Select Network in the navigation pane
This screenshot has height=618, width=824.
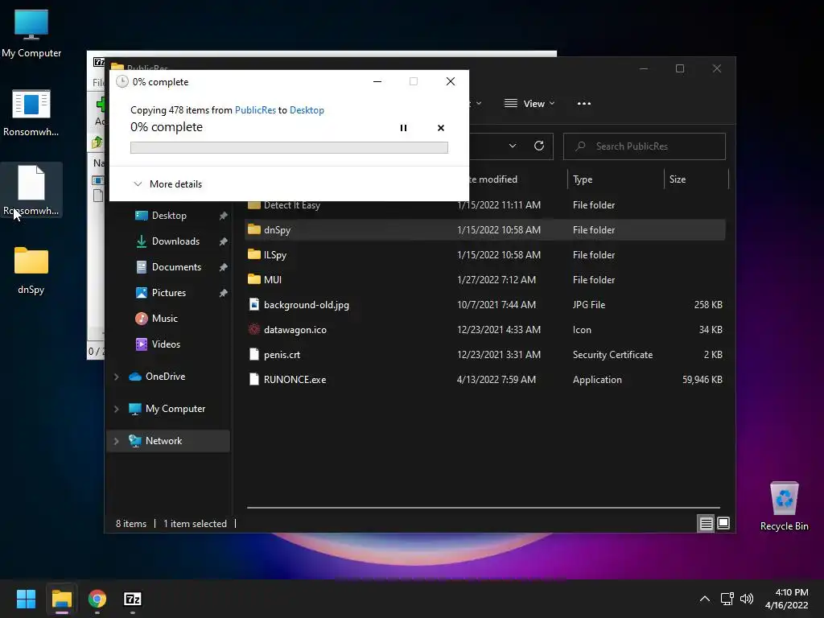[163, 440]
